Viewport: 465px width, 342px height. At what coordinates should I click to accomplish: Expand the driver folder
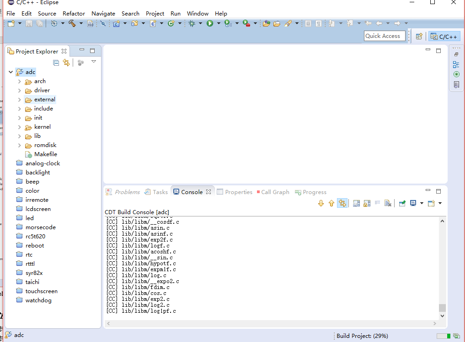(x=19, y=90)
